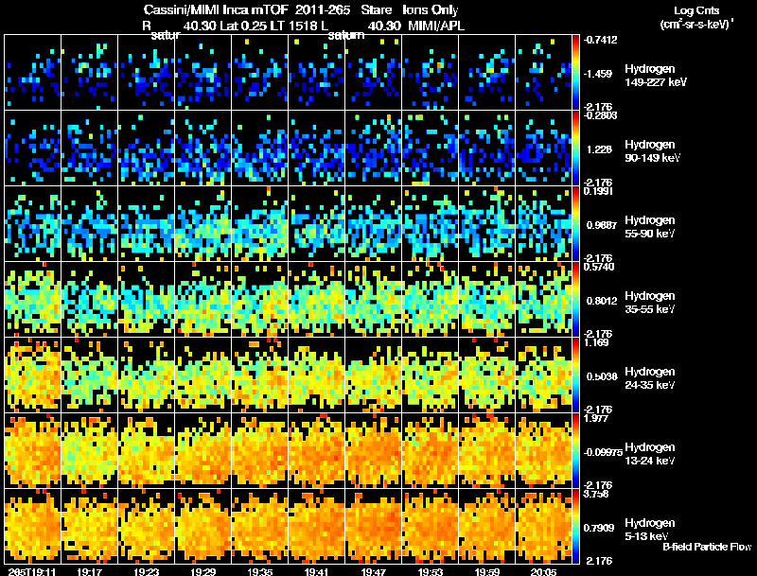
Task: Select the '20:05' time label
Action: [x=543, y=571]
